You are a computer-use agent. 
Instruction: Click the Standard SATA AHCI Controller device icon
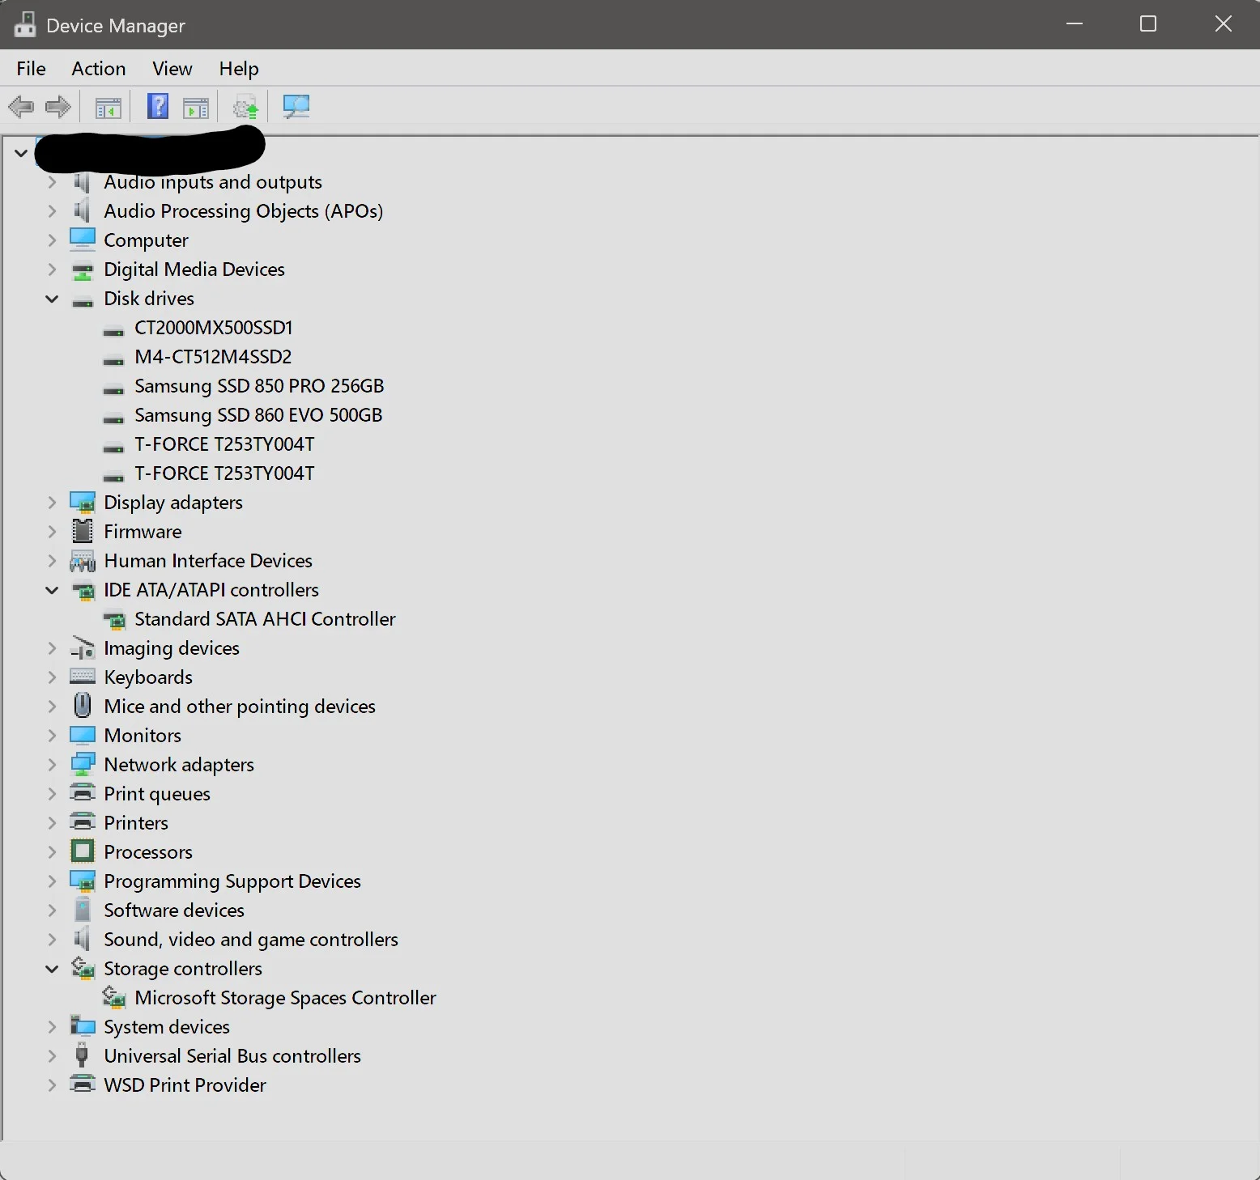coord(114,620)
